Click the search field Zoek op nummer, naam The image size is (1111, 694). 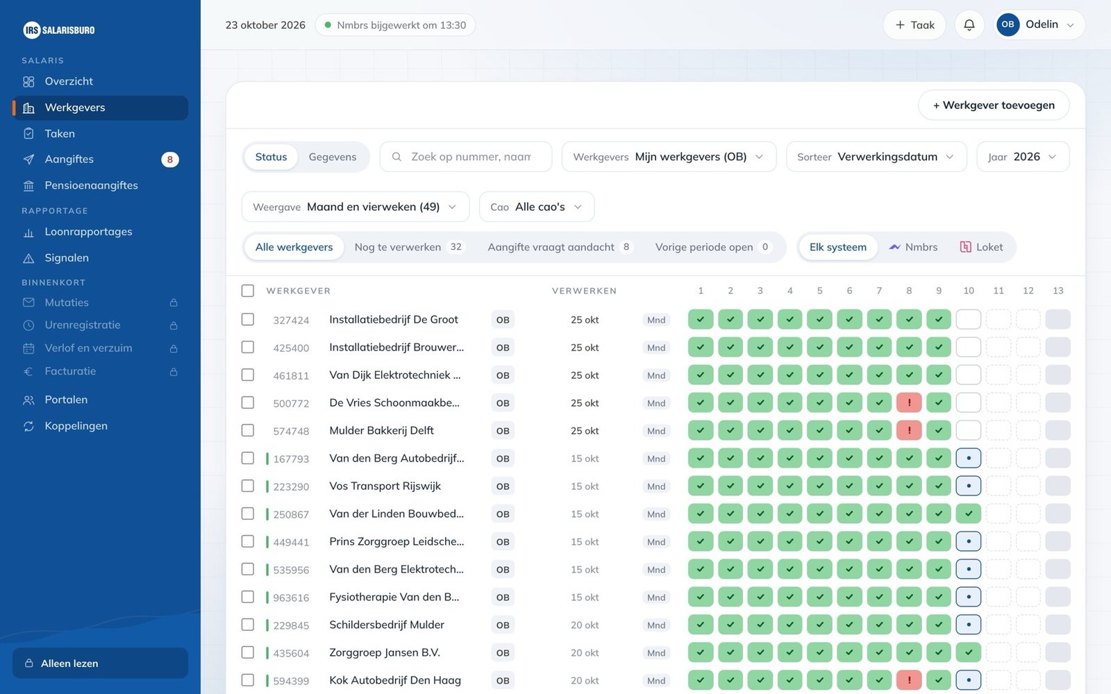pyautogui.click(x=466, y=157)
